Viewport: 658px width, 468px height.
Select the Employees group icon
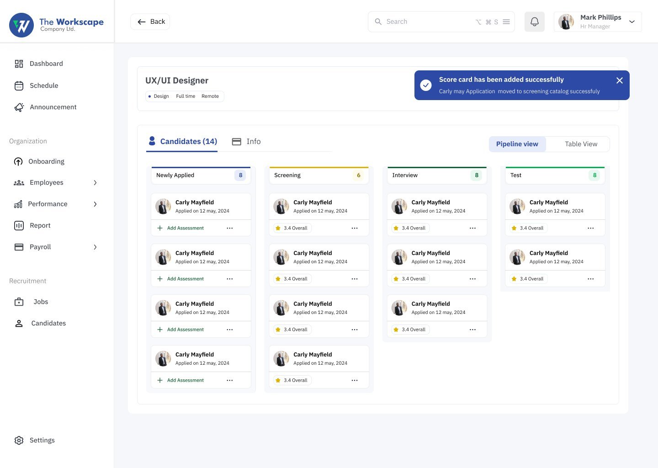[19, 183]
